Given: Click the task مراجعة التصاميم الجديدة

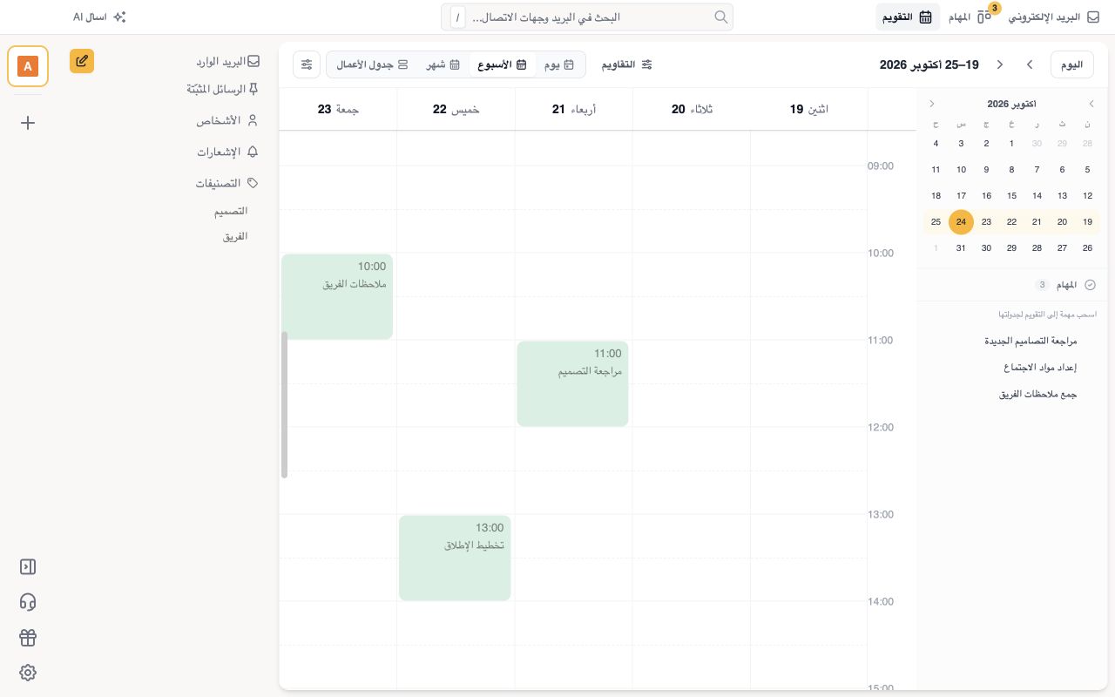Looking at the screenshot, I should [1031, 342].
